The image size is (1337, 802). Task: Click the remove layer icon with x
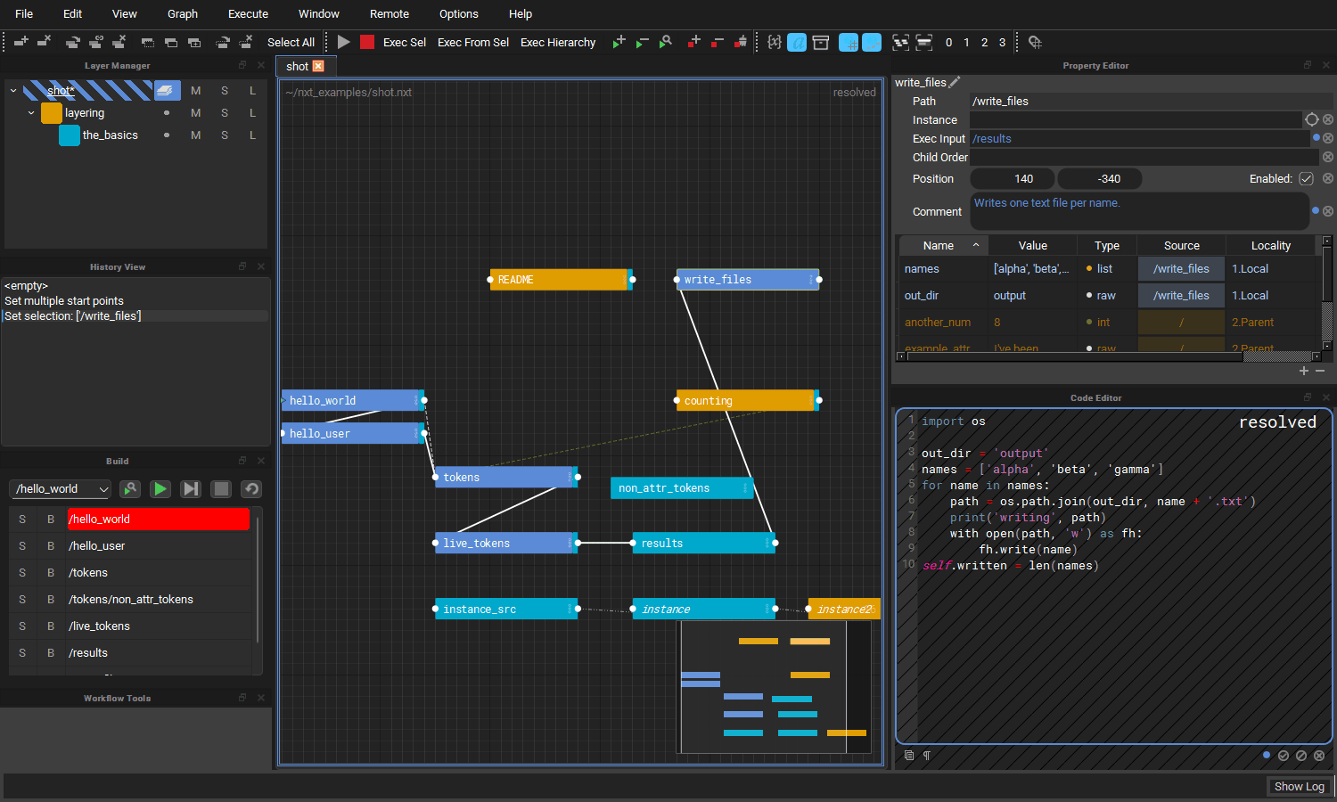(x=44, y=42)
